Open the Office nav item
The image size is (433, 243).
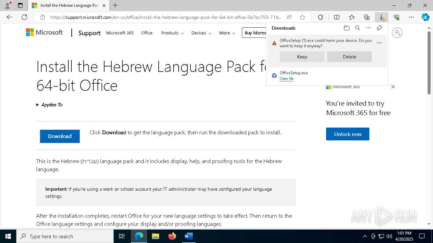point(147,33)
